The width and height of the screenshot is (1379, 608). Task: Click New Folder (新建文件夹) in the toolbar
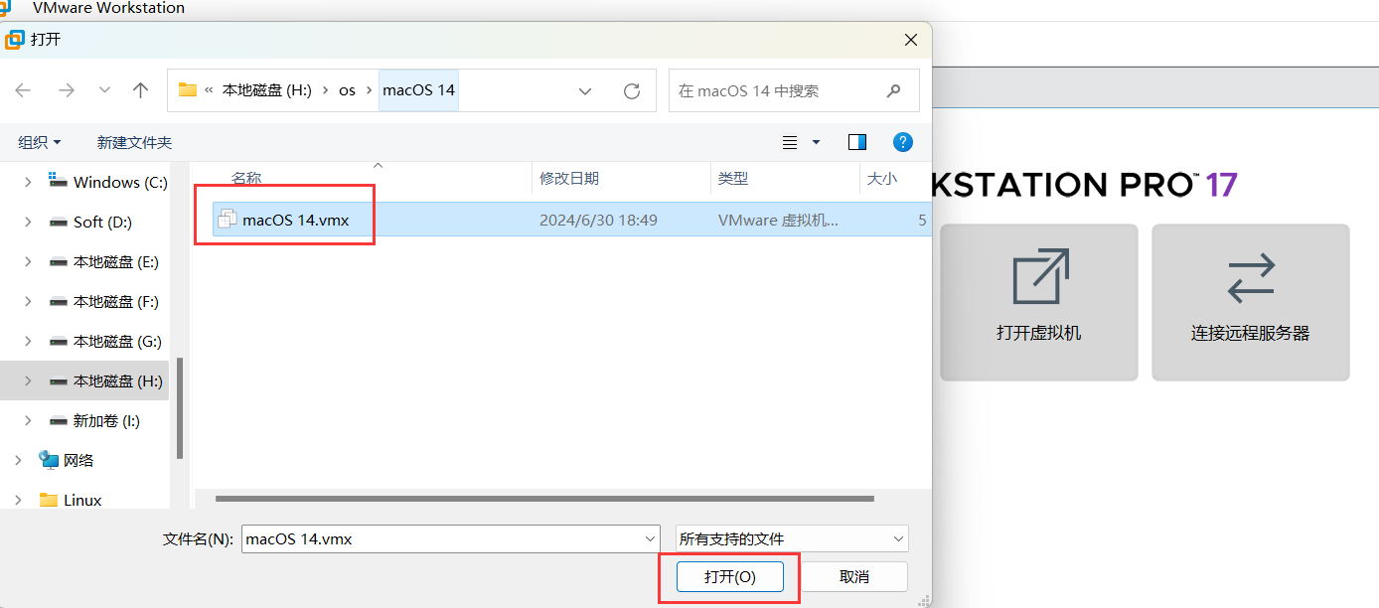click(134, 142)
